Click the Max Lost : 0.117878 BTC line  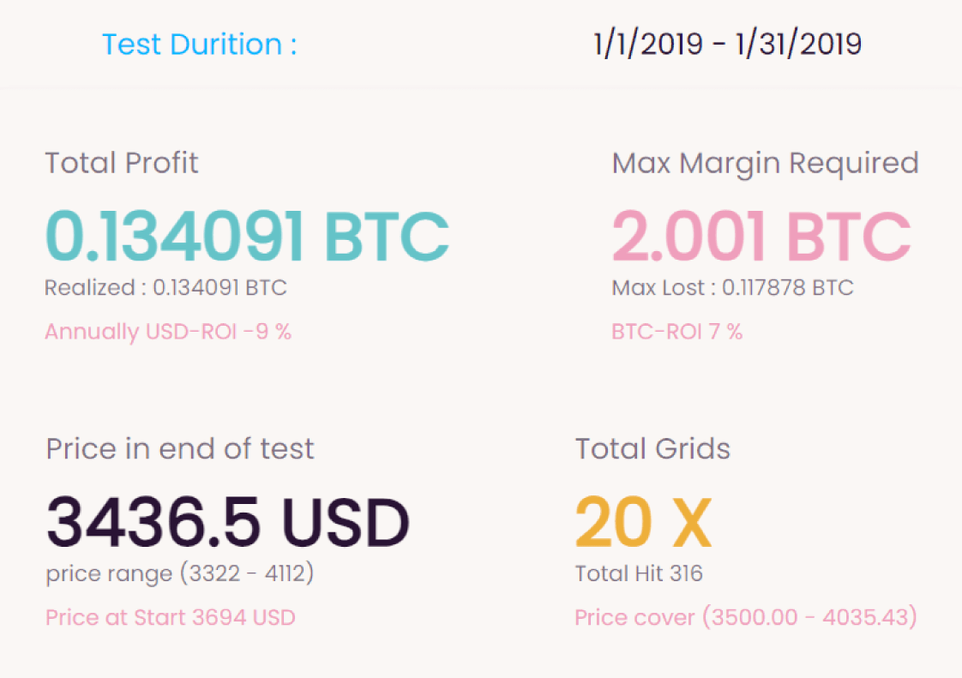tap(732, 287)
